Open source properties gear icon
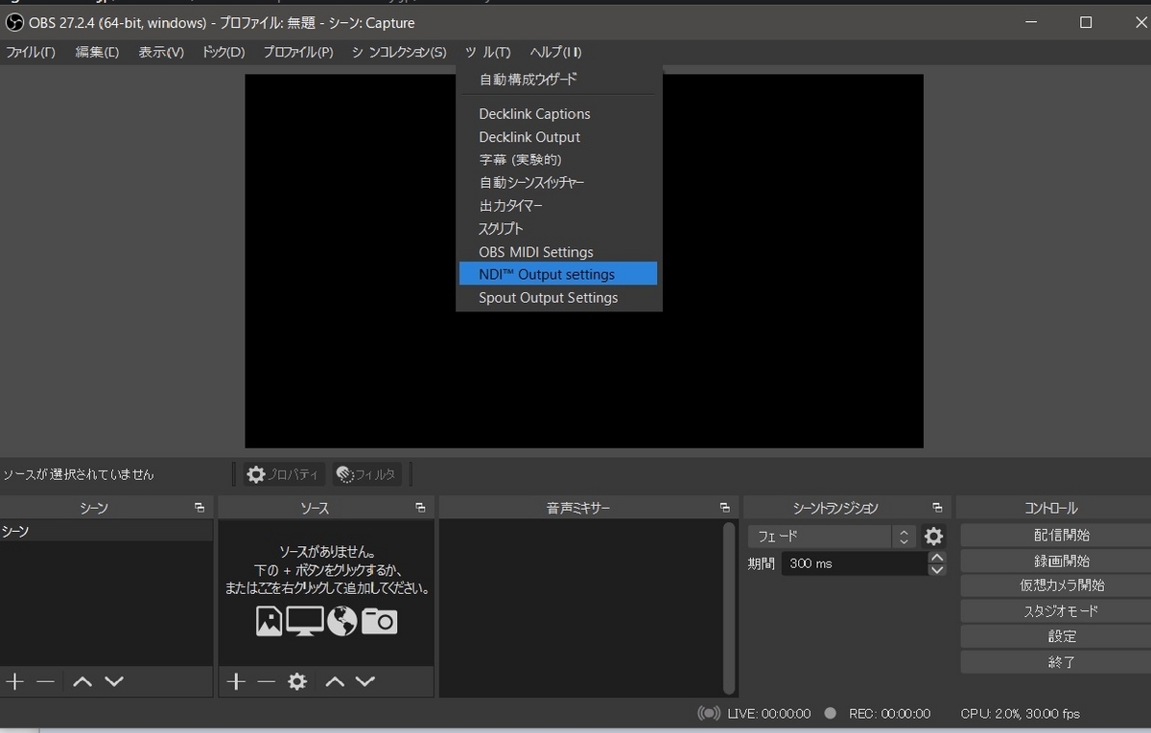1151x733 pixels. (x=297, y=681)
